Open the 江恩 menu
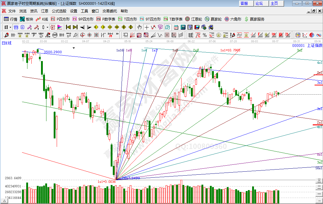 point(45,11)
